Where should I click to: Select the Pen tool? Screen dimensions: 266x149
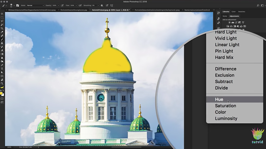(2, 65)
